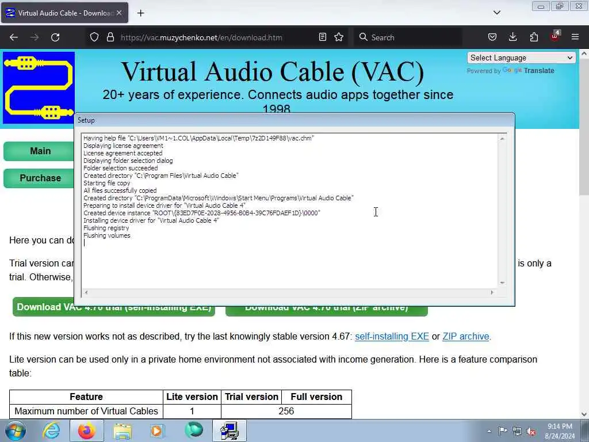Click the 'Flushing volumes' log line
This screenshot has height=442, width=589.
pos(106,235)
